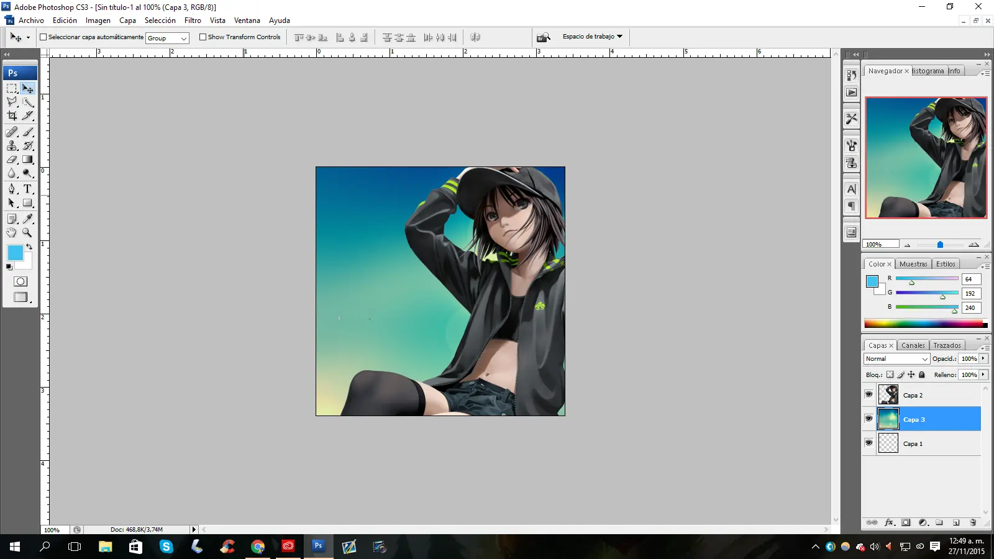994x559 pixels.
Task: Click the foreground color swatch in toolbox
Action: coord(15,252)
